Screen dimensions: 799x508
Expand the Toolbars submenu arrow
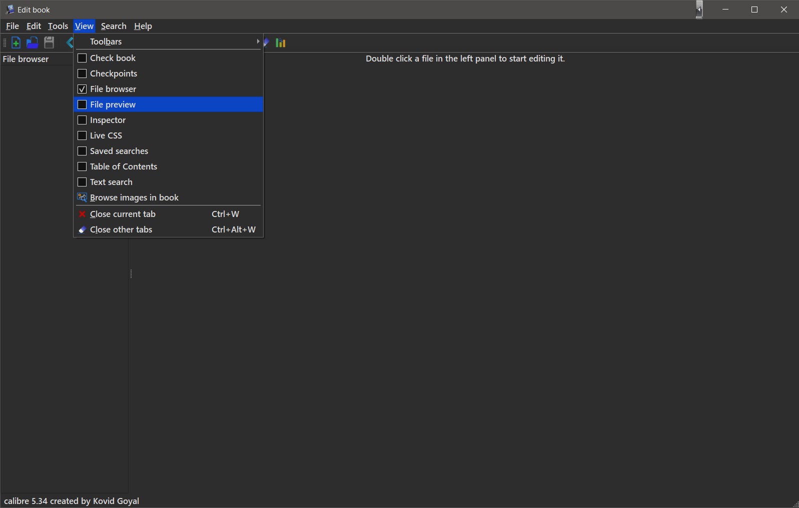[258, 41]
